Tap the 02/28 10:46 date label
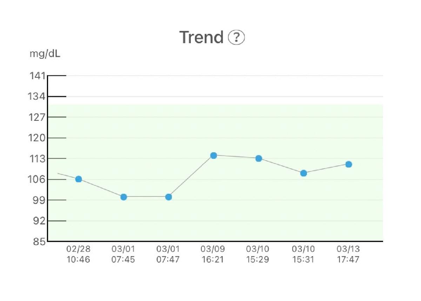The image size is (421, 301). click(78, 254)
